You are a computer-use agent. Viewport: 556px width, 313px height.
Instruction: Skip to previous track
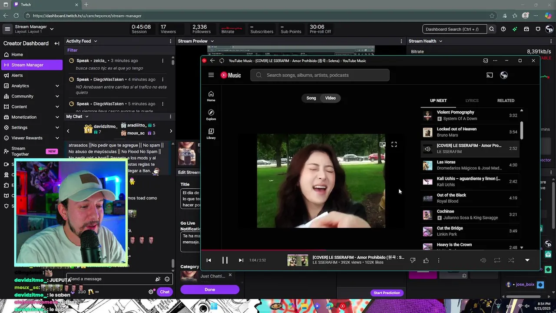pos(209,260)
